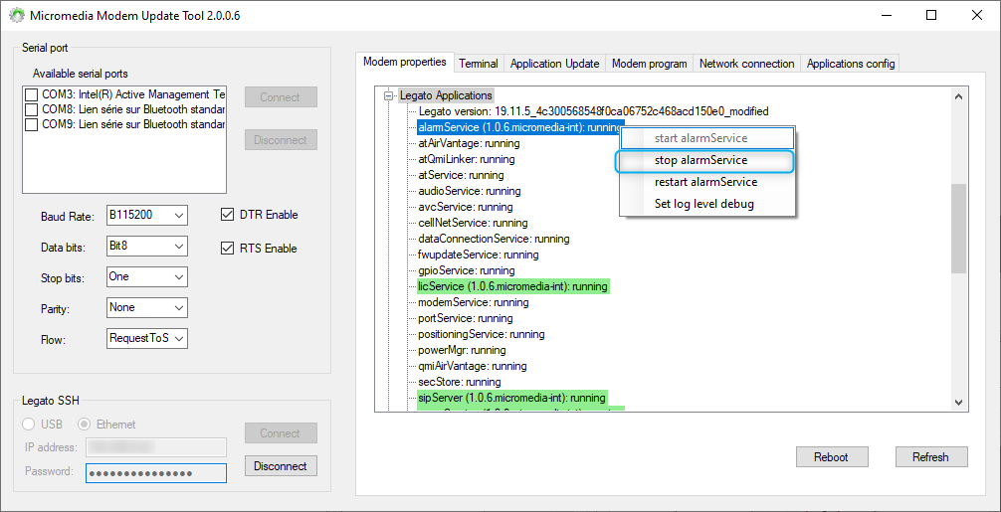The image size is (1001, 512).
Task: Expand the Data bits combo box
Action: pos(178,246)
